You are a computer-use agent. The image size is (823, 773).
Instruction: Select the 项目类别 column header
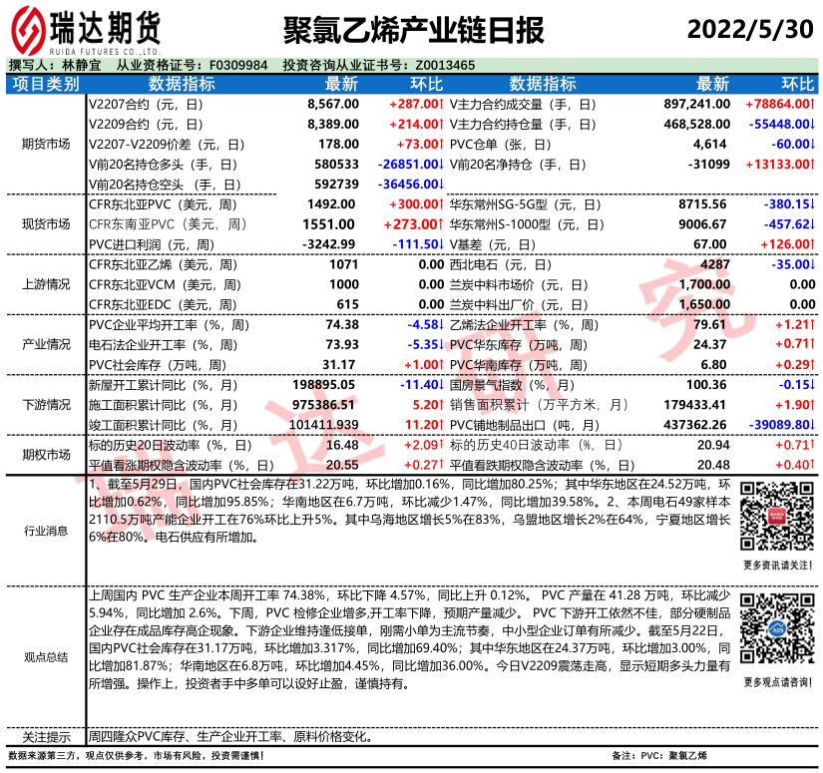[x=46, y=84]
